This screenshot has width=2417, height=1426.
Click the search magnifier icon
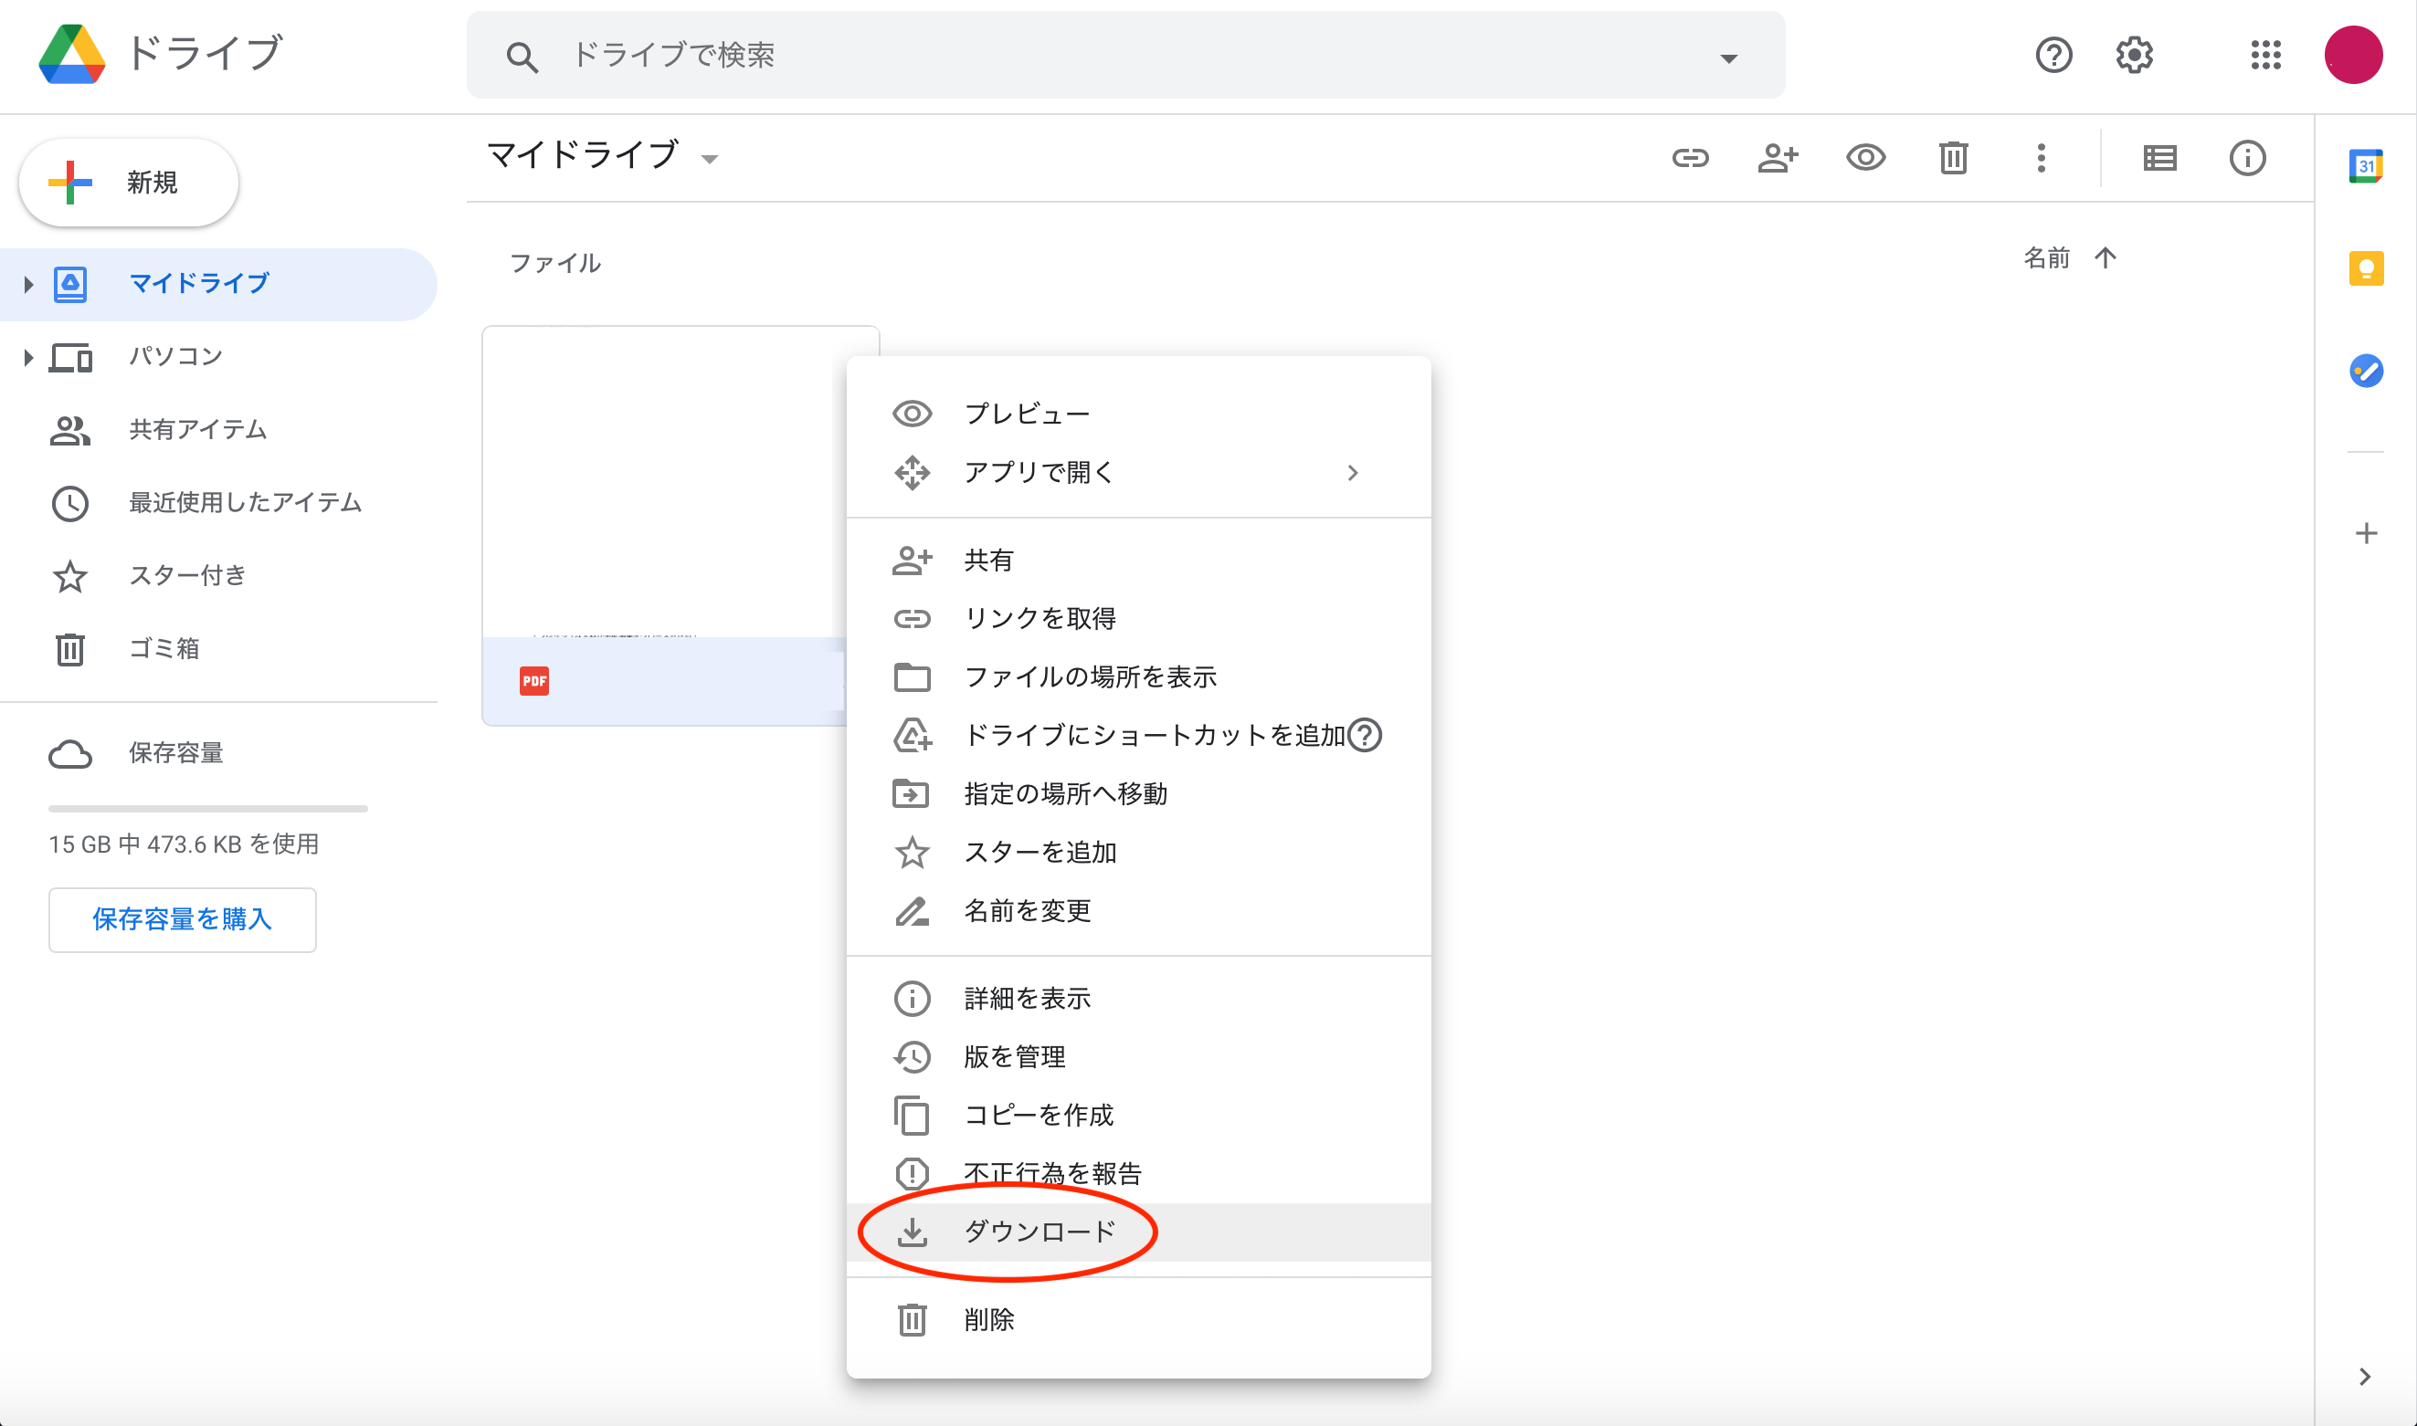pyautogui.click(x=522, y=57)
